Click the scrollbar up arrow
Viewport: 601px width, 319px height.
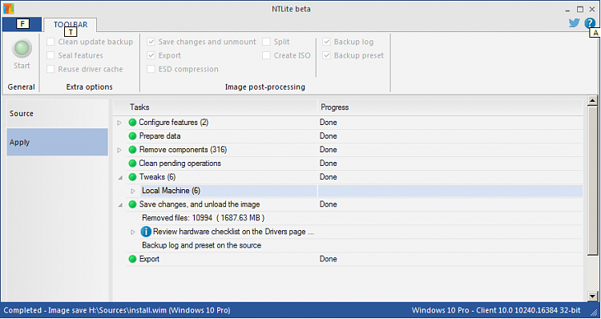(x=592, y=101)
